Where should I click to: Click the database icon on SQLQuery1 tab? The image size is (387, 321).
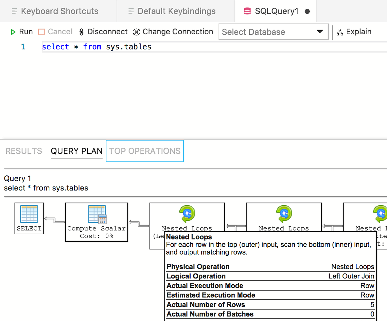[247, 11]
